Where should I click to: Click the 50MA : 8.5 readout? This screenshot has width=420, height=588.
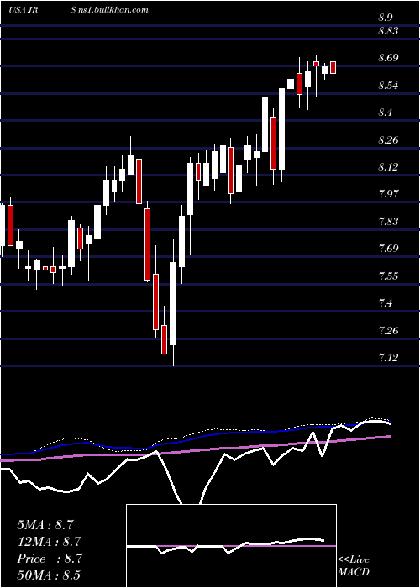click(x=49, y=575)
